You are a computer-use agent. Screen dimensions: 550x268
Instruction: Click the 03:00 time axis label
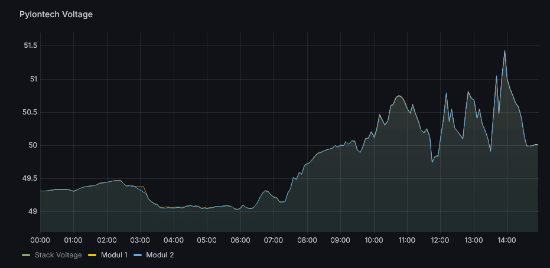point(141,240)
